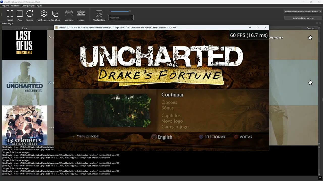Select Novo jogo in the game menu
Viewport: 323px width, 181px height.
pyautogui.click(x=172, y=121)
